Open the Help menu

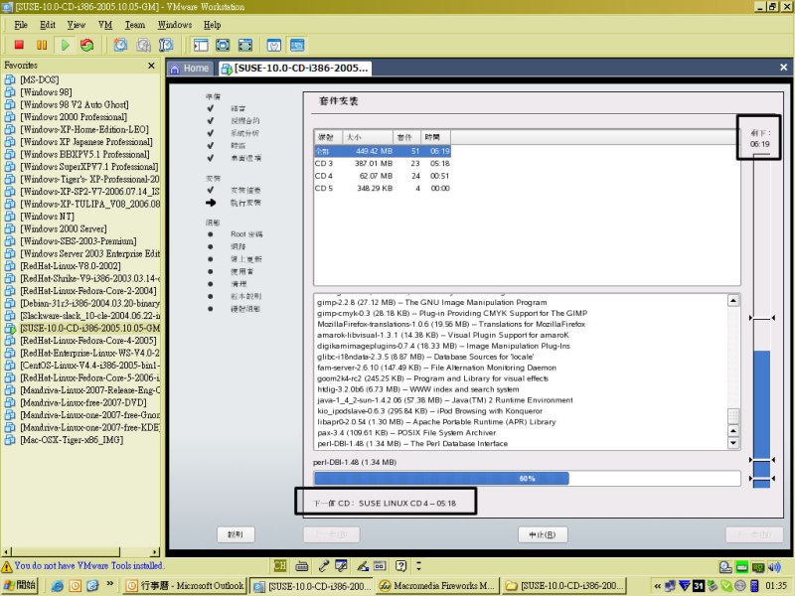tap(212, 24)
